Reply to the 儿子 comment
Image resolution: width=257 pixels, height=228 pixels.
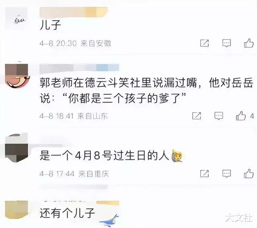click(226, 43)
